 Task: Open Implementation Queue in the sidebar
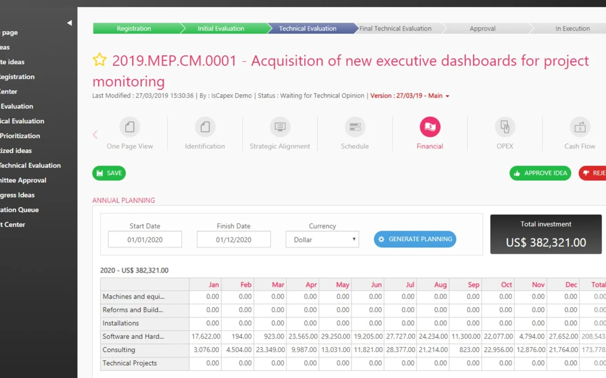19,210
